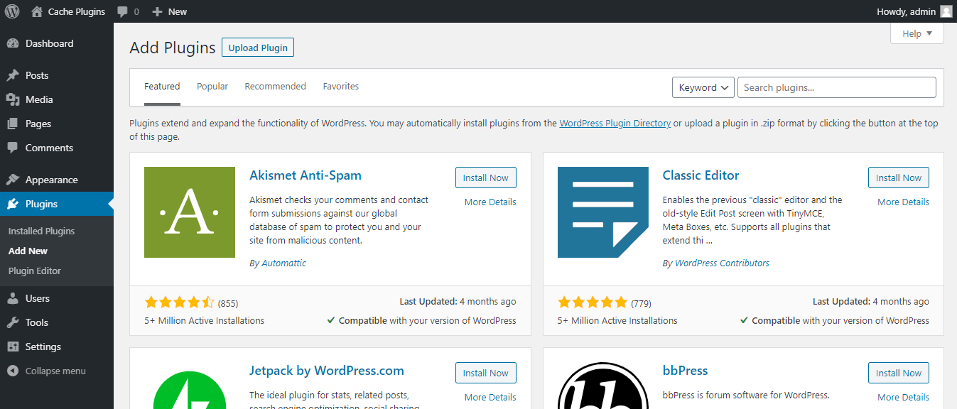Click the Tools wrench icon
957x409 pixels.
(x=13, y=322)
